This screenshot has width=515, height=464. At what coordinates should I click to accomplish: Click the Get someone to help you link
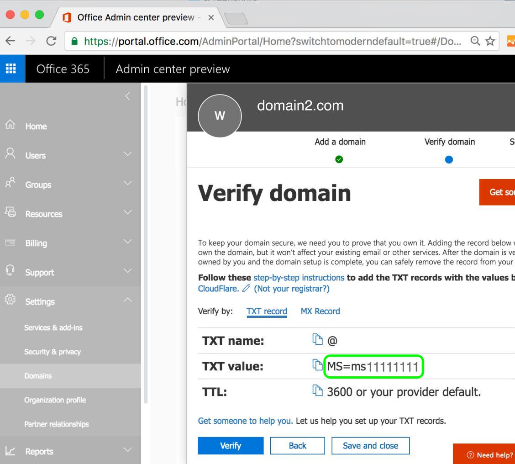[x=245, y=421]
